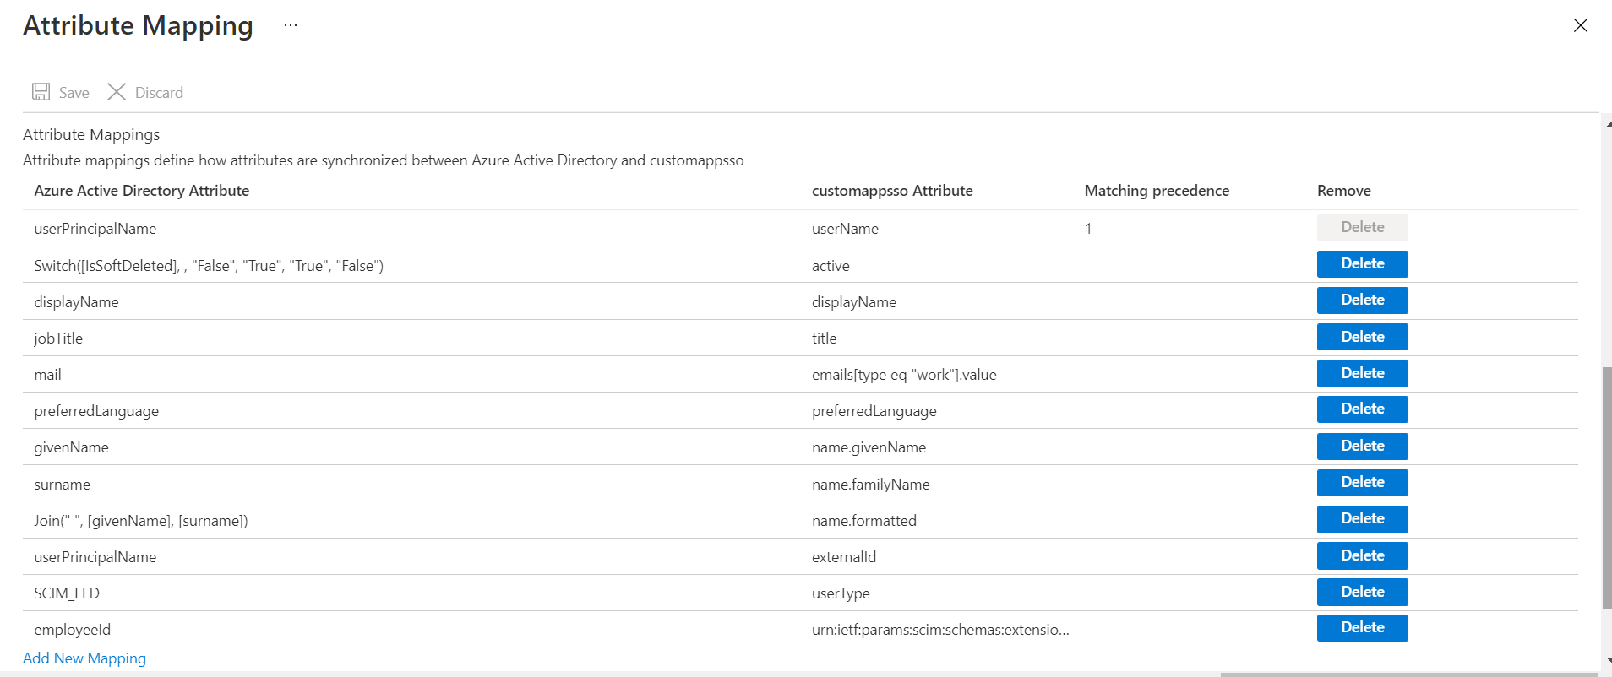Viewport: 1612px width, 677px height.
Task: Click the vertical scrollbar up arrow
Action: (1608, 123)
